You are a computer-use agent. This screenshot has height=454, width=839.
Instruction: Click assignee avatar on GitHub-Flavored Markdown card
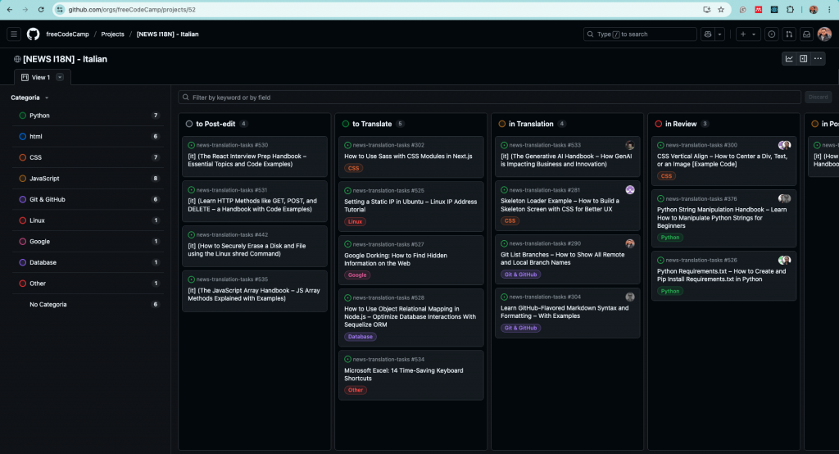point(630,297)
